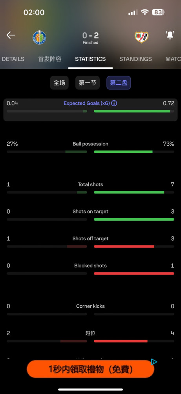The height and width of the screenshot is (394, 181).
Task: Open the Rayo Vallecano away team crest
Action: [x=141, y=37]
